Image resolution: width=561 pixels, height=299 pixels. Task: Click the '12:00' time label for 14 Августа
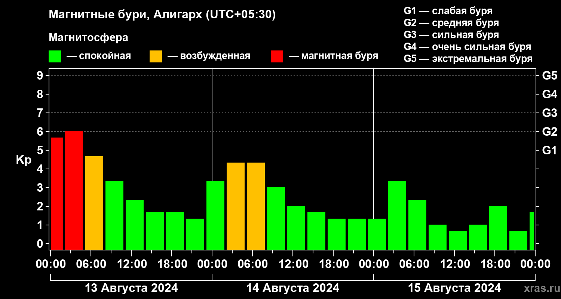coord(293,264)
